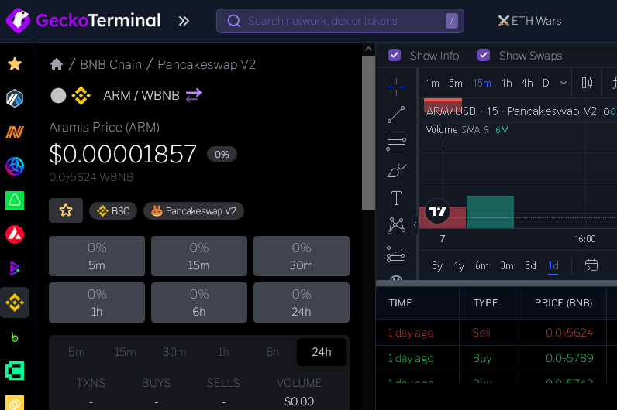Viewport: 617px width, 410px height.
Task: Select the patterns drawing tool
Action: pos(396,226)
